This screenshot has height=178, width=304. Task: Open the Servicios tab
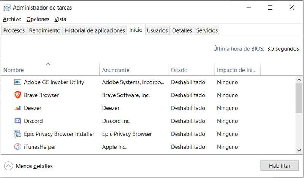point(207,30)
